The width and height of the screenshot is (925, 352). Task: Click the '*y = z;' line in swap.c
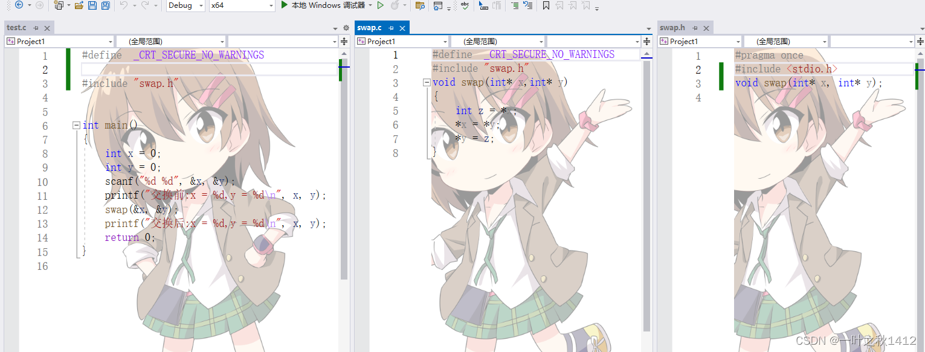click(x=474, y=138)
